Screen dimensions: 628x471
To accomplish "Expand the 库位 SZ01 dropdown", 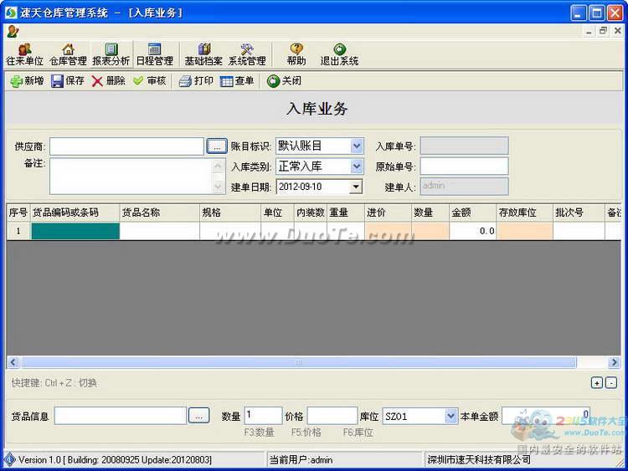I will [x=450, y=416].
